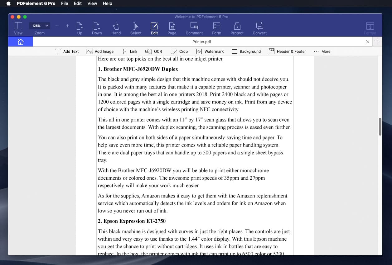
Task: Open the Edit menu in menu bar
Action: pos(78,3)
